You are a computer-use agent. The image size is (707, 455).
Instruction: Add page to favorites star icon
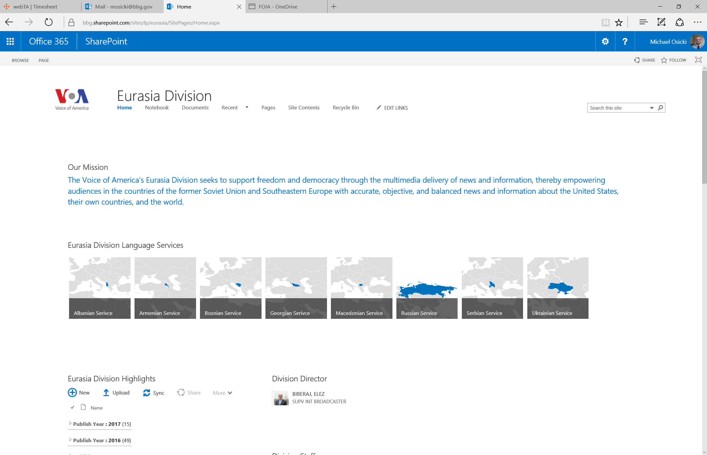(x=619, y=22)
